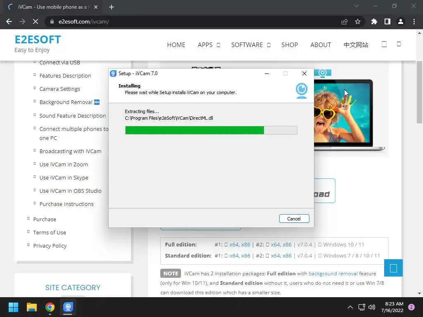Download Full edition #1 x64 installer
Viewport: 423px width, 317px height.
coord(234,244)
